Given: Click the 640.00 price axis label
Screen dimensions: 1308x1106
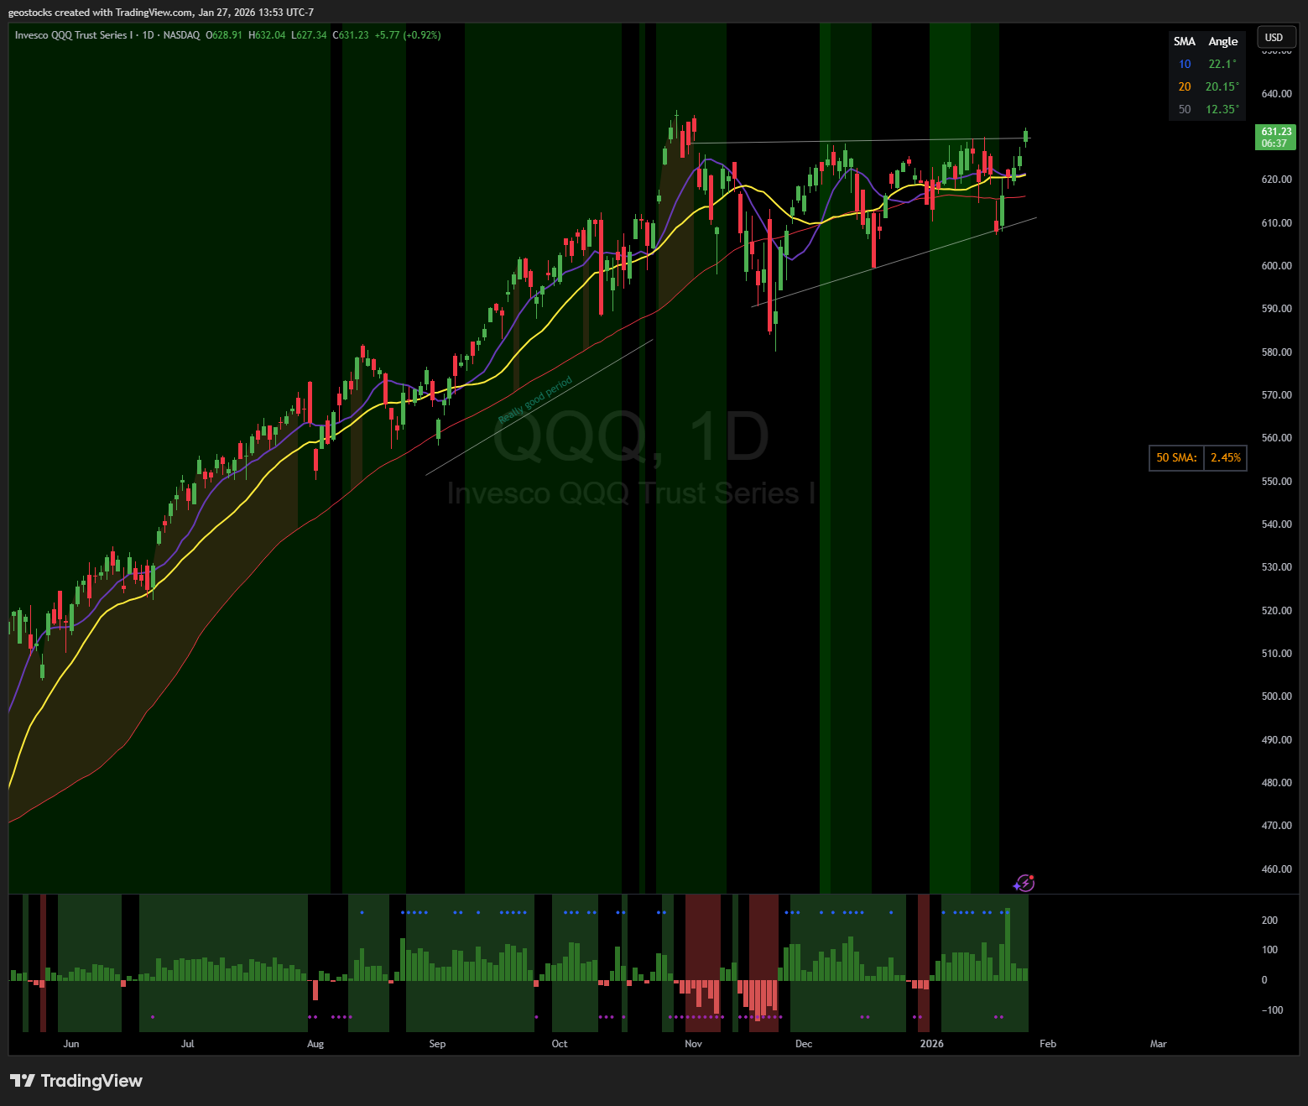Looking at the screenshot, I should pos(1276,94).
